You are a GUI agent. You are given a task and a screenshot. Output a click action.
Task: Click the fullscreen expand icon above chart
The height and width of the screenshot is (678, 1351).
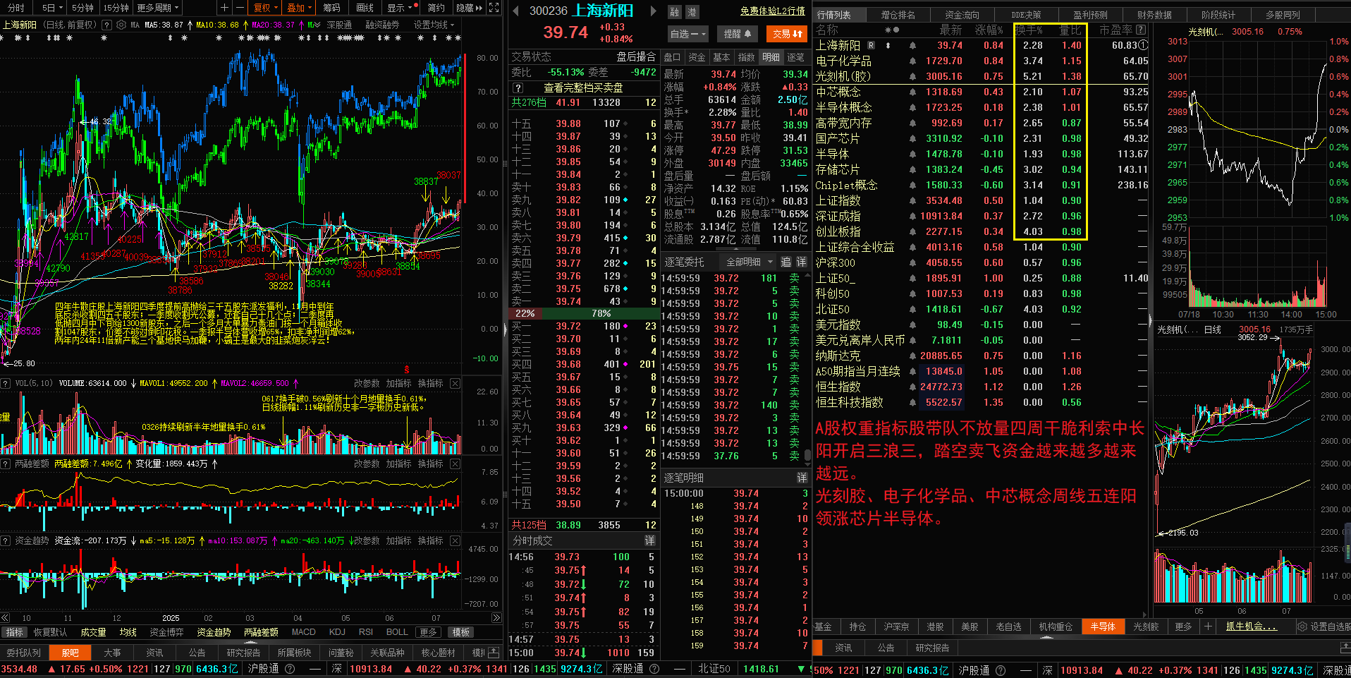(494, 8)
